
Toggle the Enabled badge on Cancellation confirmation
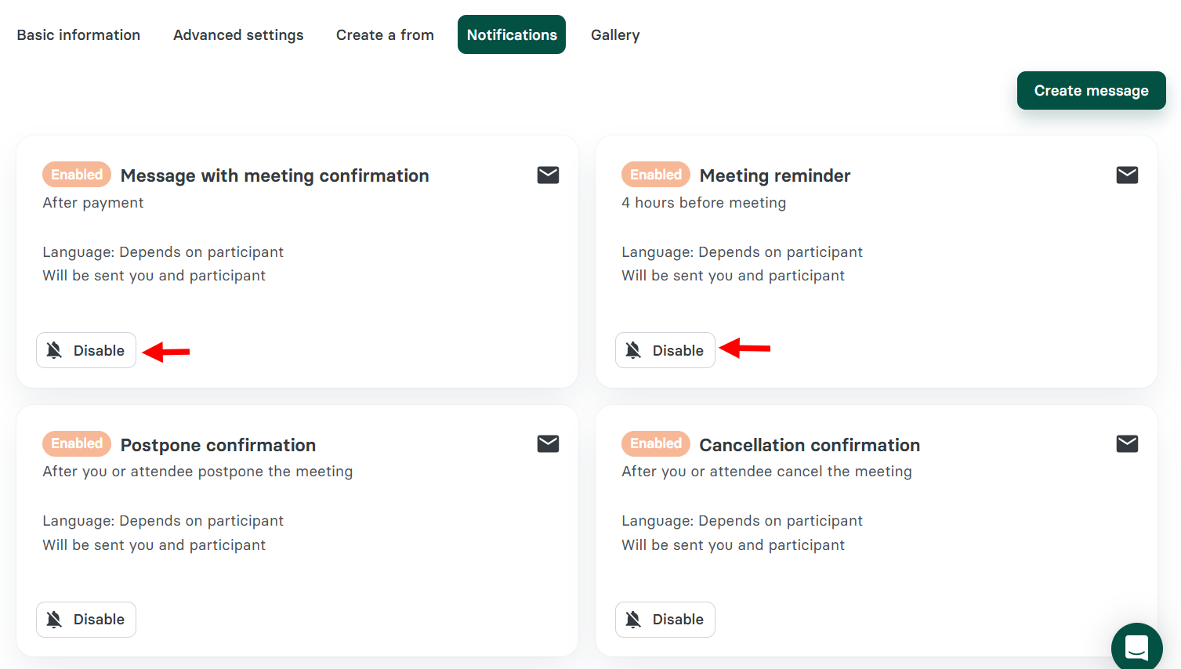pos(655,443)
